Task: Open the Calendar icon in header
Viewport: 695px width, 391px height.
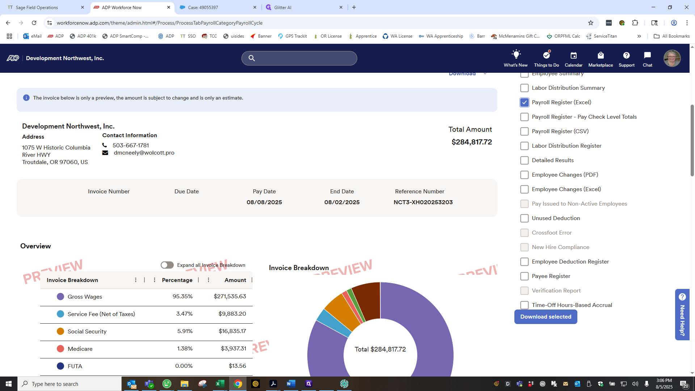Action: (x=573, y=55)
